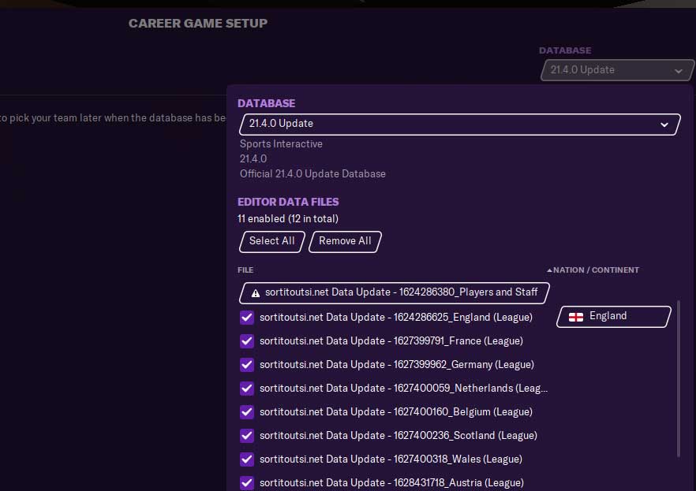The width and height of the screenshot is (696, 491).
Task: Sort by the Nation / Continent column header
Action: point(596,270)
